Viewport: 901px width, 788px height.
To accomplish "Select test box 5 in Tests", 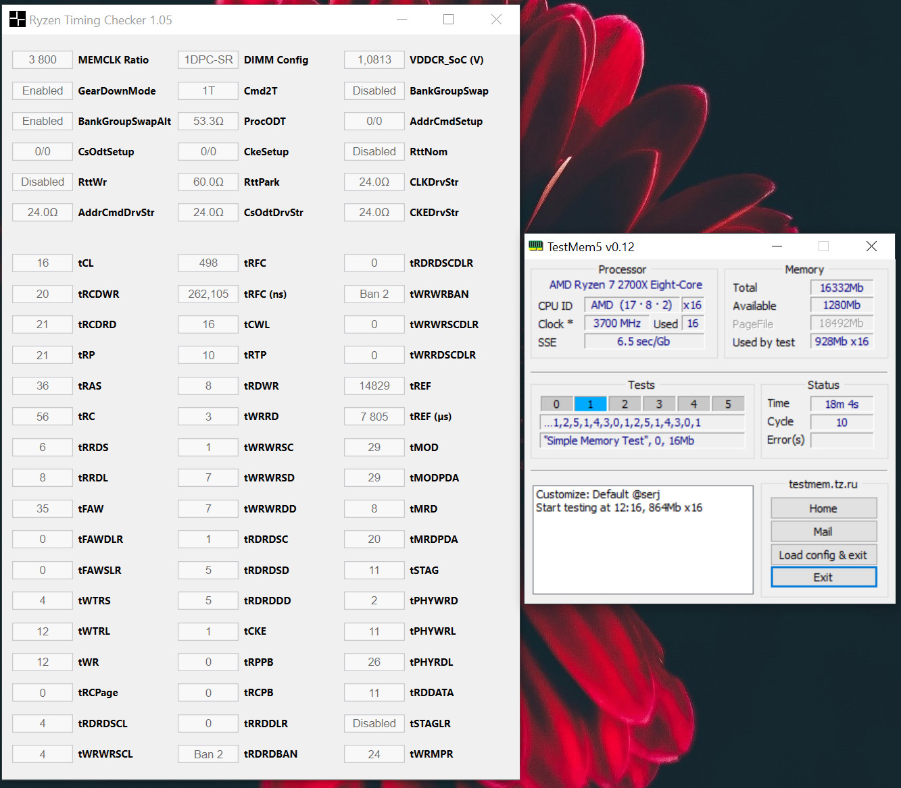I will pyautogui.click(x=728, y=404).
